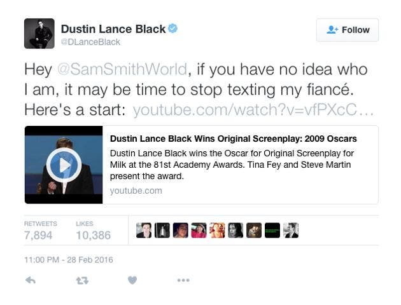The image size is (401, 305).
Task: Play the Oscars video thumbnail
Action: 64,165
